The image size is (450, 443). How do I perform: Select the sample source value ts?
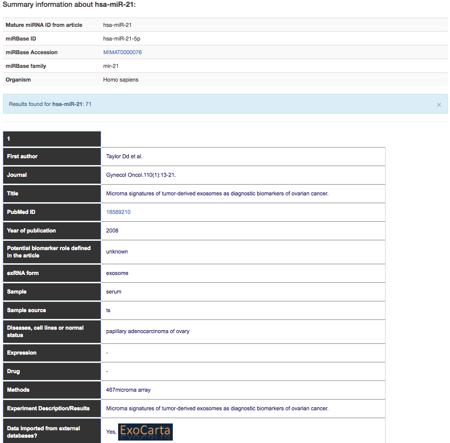click(x=108, y=310)
